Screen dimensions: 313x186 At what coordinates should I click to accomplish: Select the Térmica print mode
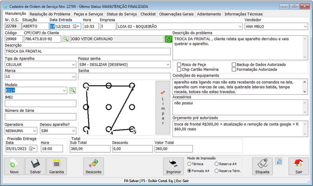tap(190, 164)
